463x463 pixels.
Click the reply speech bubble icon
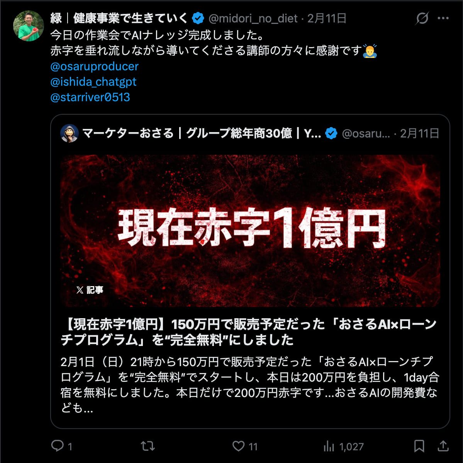[57, 446]
